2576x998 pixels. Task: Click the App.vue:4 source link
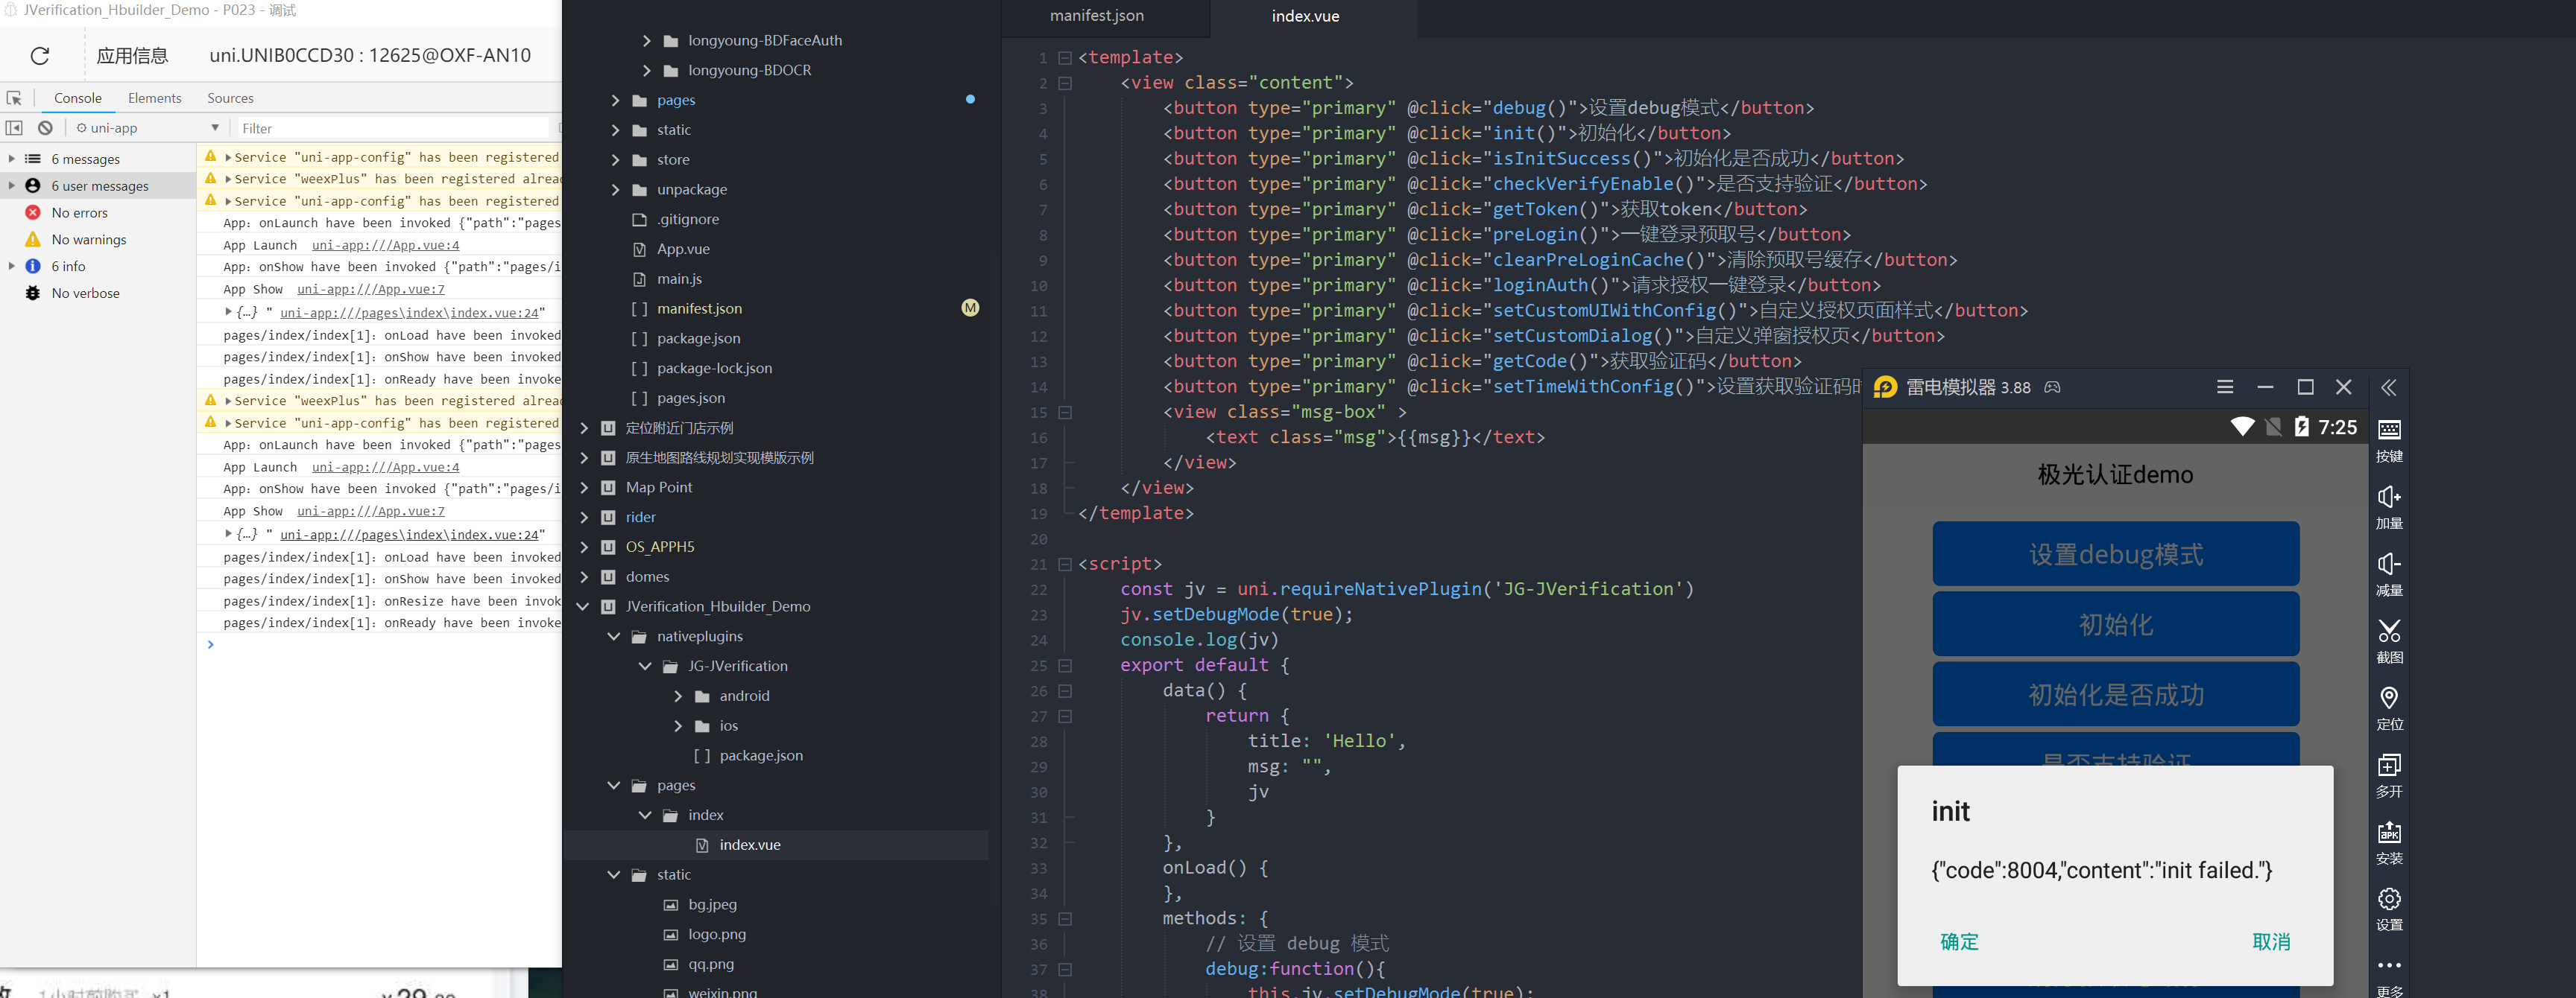pos(385,245)
